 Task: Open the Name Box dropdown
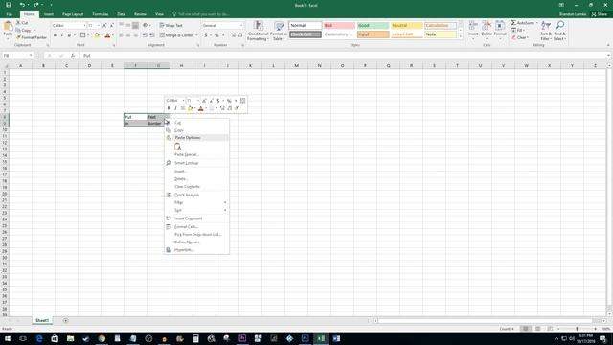coord(31,56)
